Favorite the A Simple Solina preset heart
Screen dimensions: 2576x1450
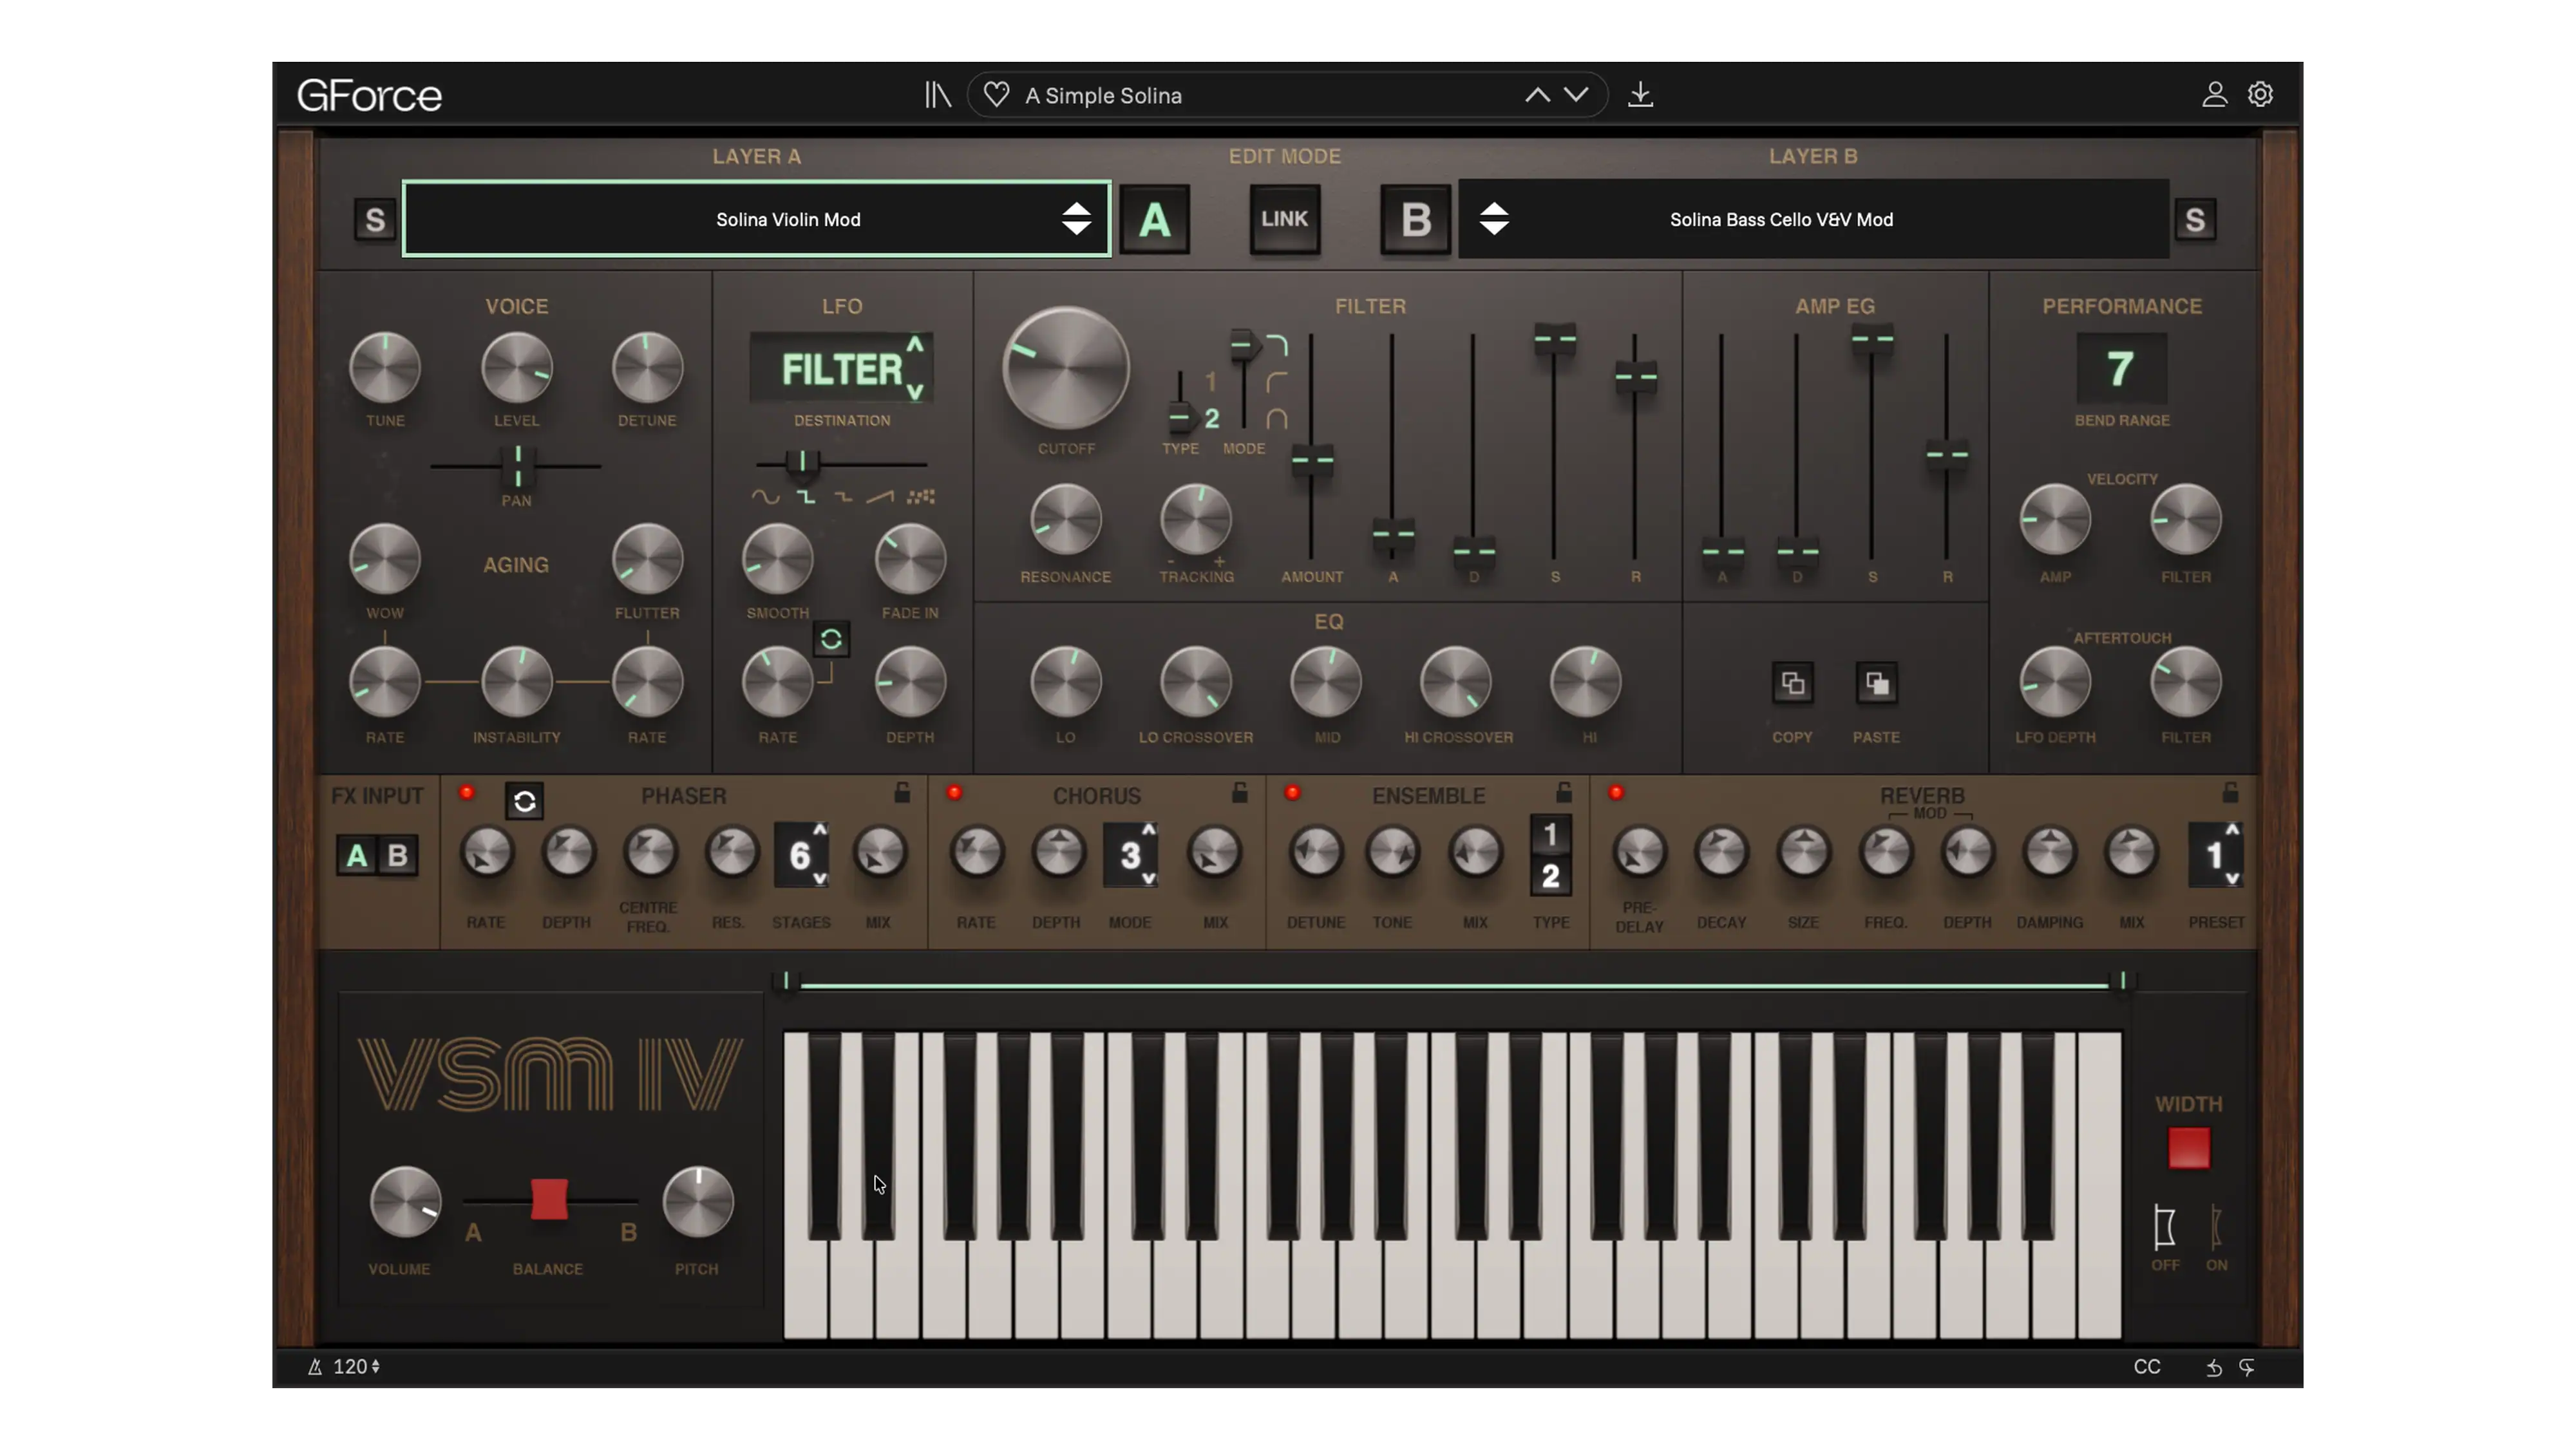[996, 95]
